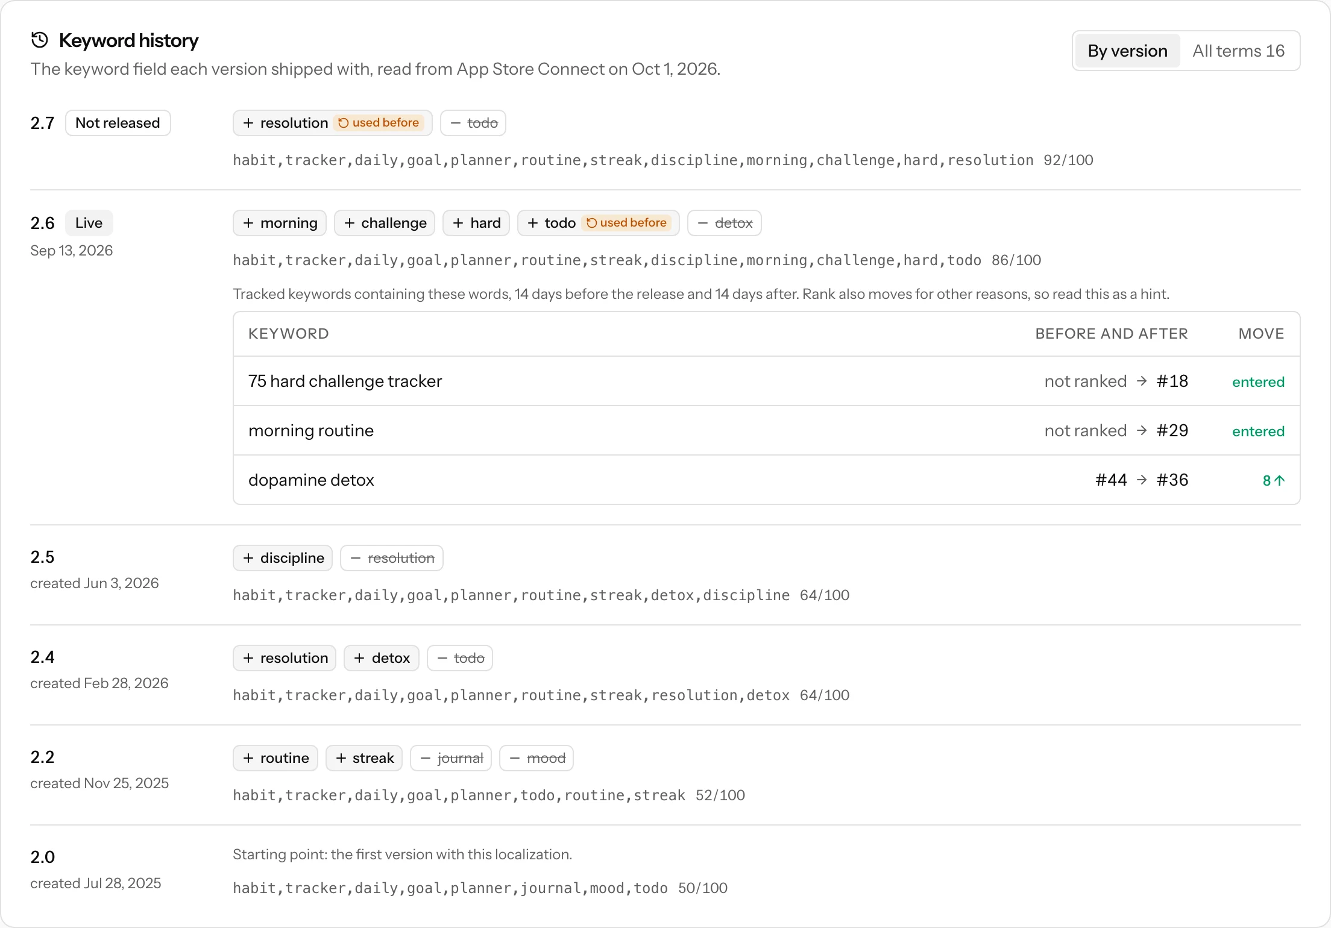Click the removed mood chip
The width and height of the screenshot is (1331, 928).
pyautogui.click(x=536, y=758)
